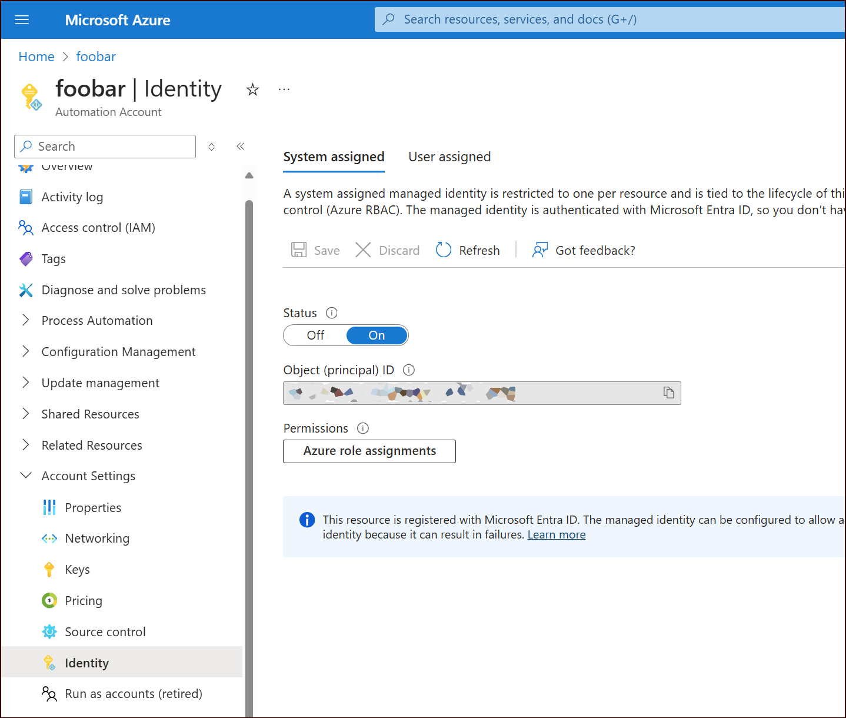
Task: Open the Got feedback icon
Action: [x=540, y=250]
